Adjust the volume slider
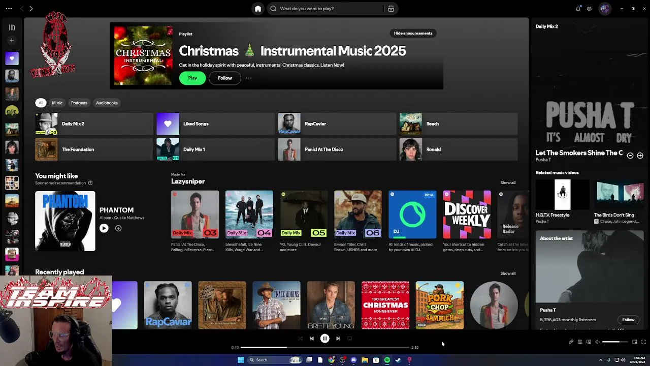The width and height of the screenshot is (650, 366). pos(615,342)
